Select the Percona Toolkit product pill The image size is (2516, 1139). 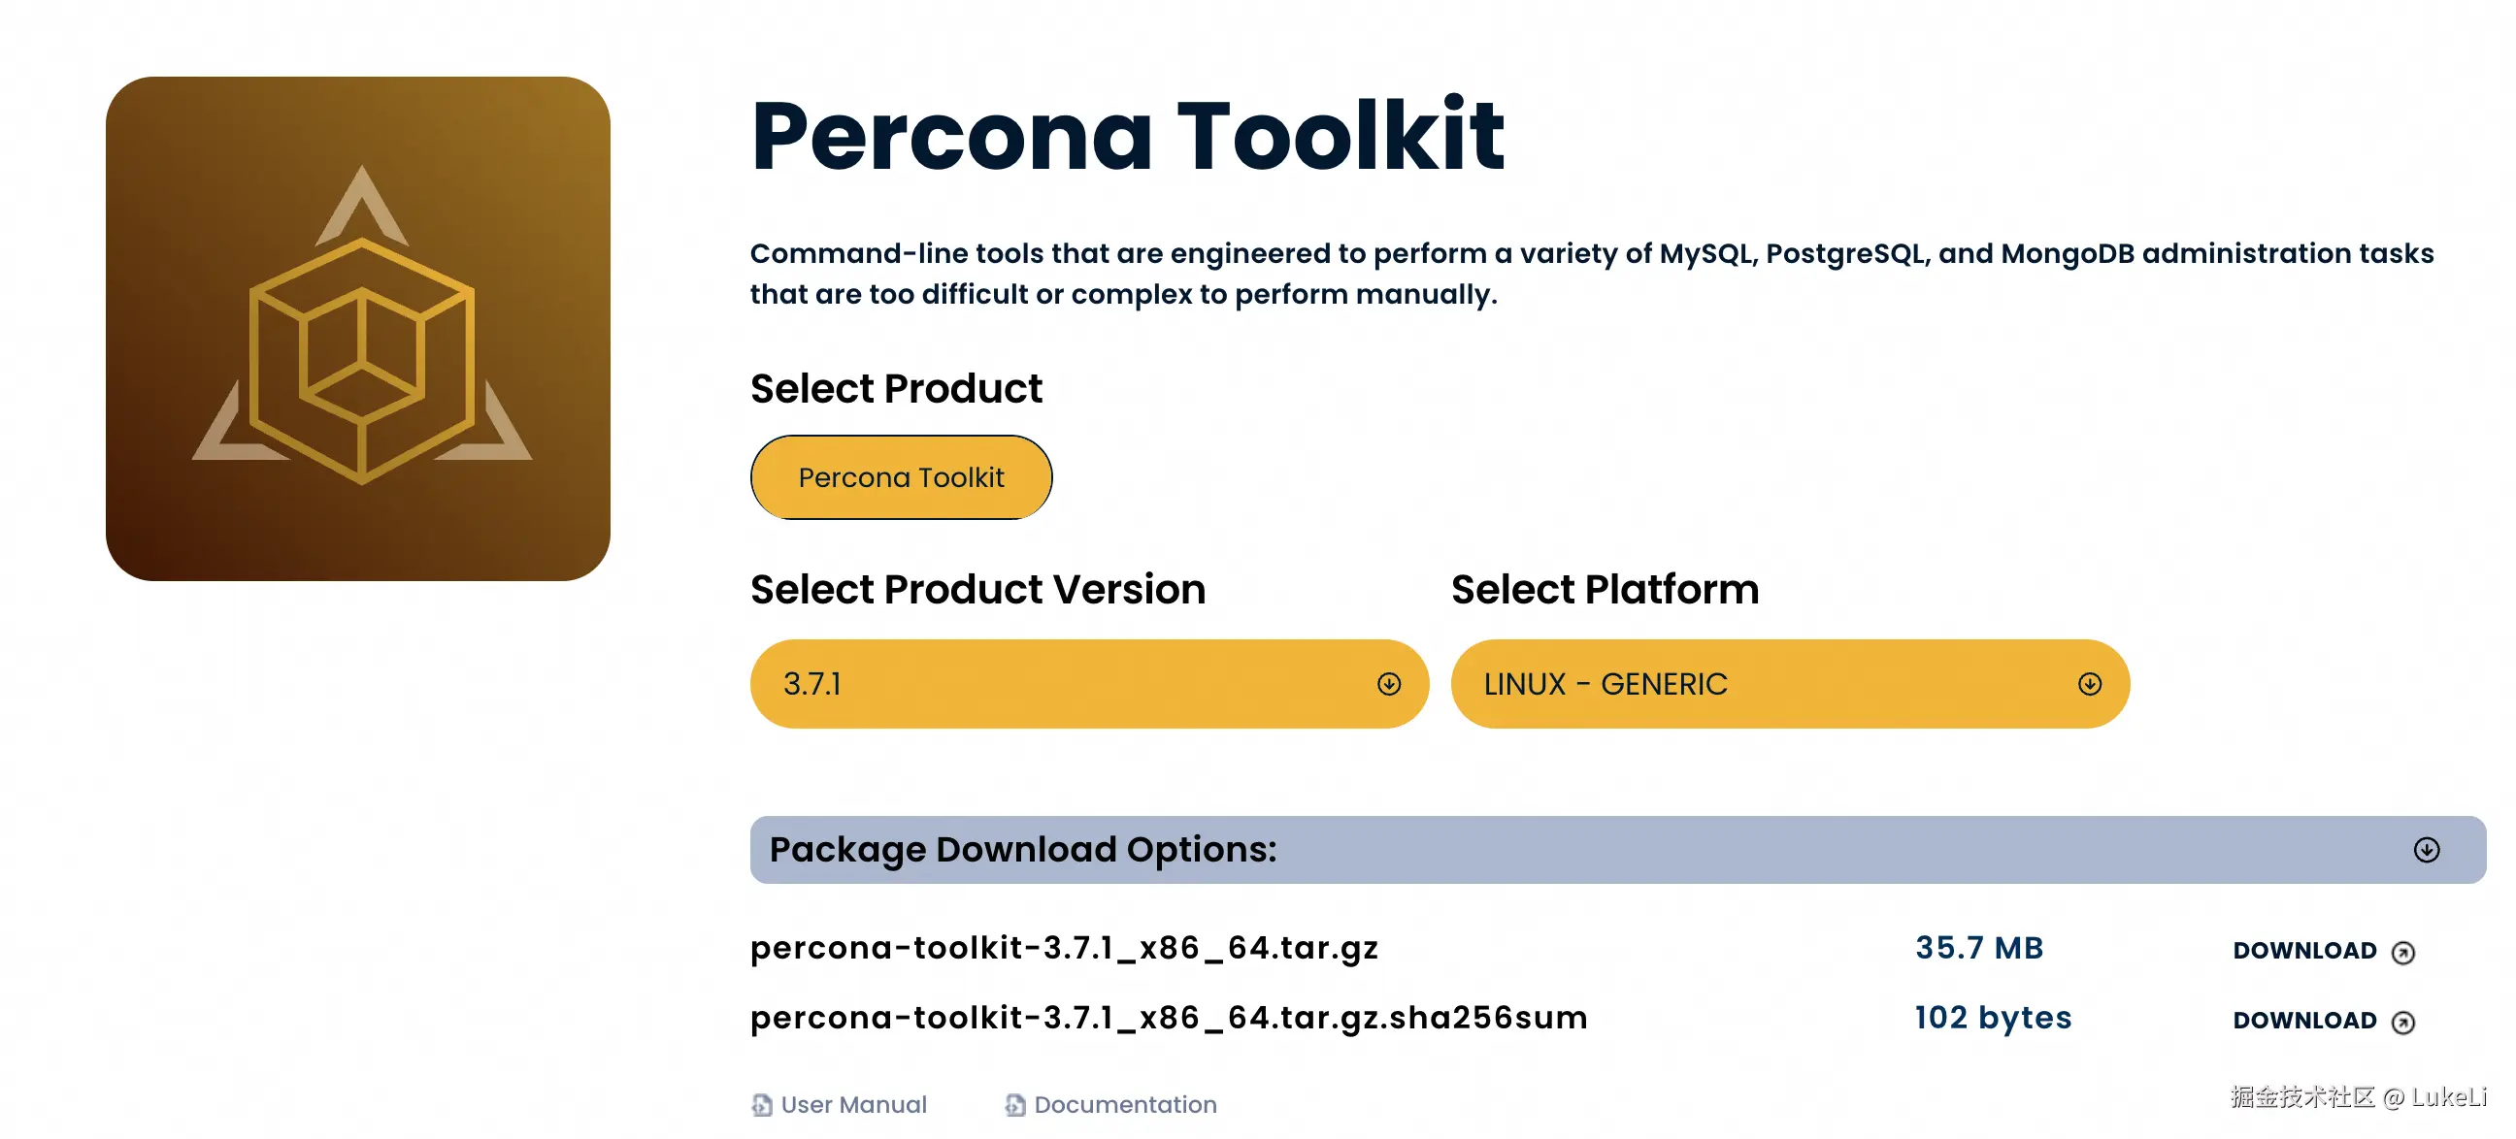tap(901, 477)
